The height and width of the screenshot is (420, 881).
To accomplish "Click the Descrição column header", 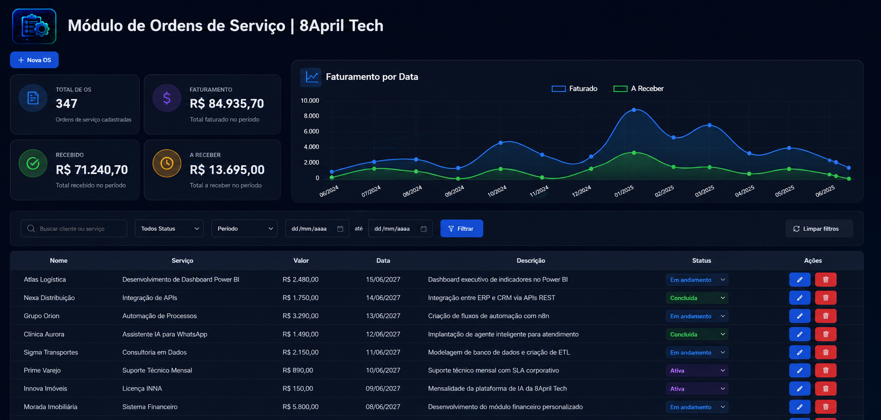I will (531, 260).
